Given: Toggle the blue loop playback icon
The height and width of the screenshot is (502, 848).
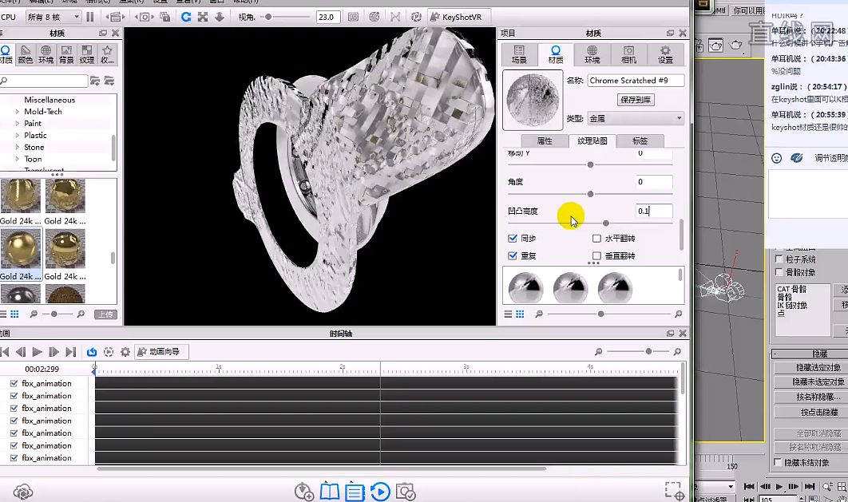Looking at the screenshot, I should (92, 352).
